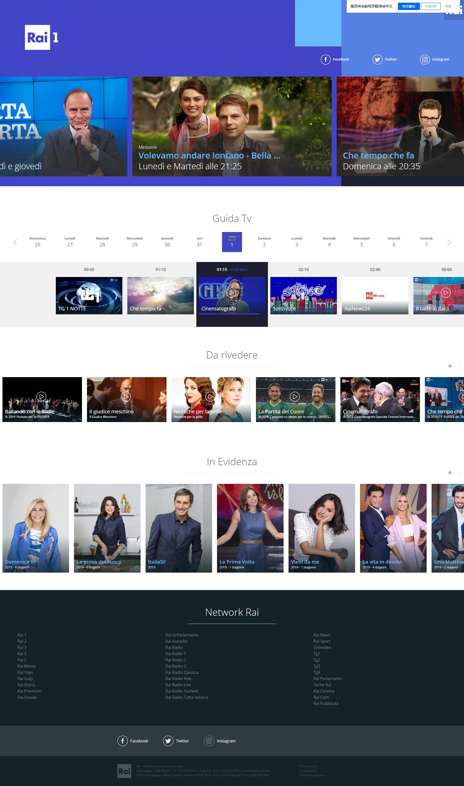
Task: Select Lunedì 27 in TV guide
Action: pyautogui.click(x=70, y=242)
